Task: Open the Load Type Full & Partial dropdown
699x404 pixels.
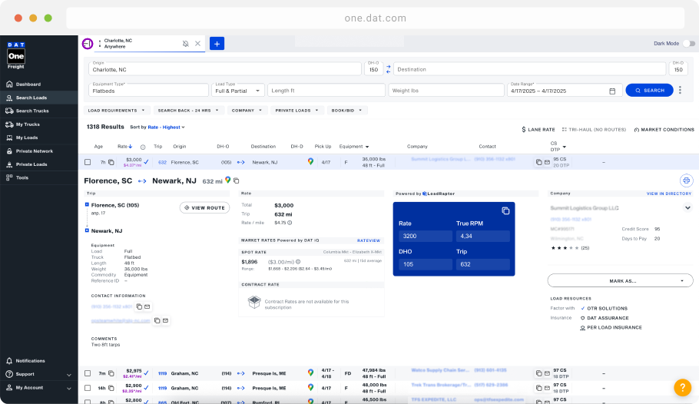Action: click(238, 90)
